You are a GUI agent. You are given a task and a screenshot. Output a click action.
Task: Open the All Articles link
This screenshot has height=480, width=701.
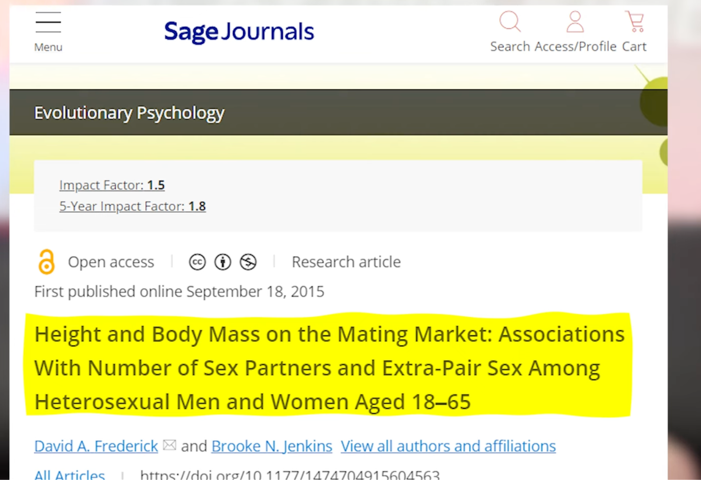[x=70, y=474]
